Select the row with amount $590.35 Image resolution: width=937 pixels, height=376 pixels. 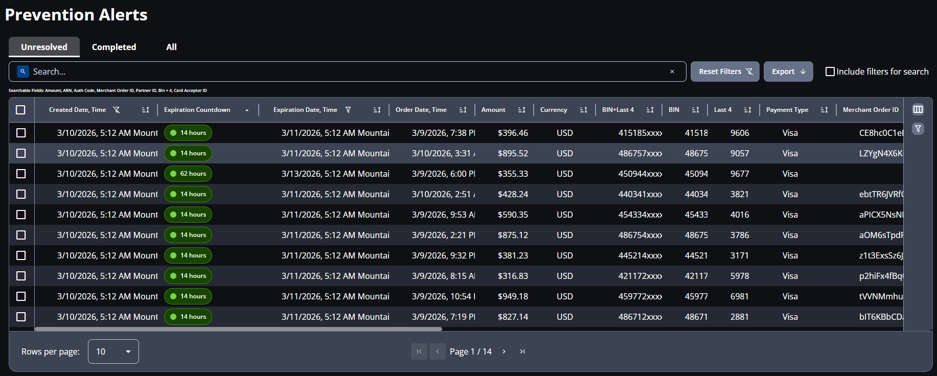pyautogui.click(x=21, y=215)
